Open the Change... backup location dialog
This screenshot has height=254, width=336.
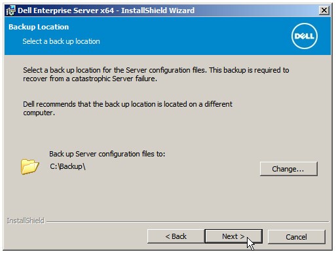tap(289, 169)
